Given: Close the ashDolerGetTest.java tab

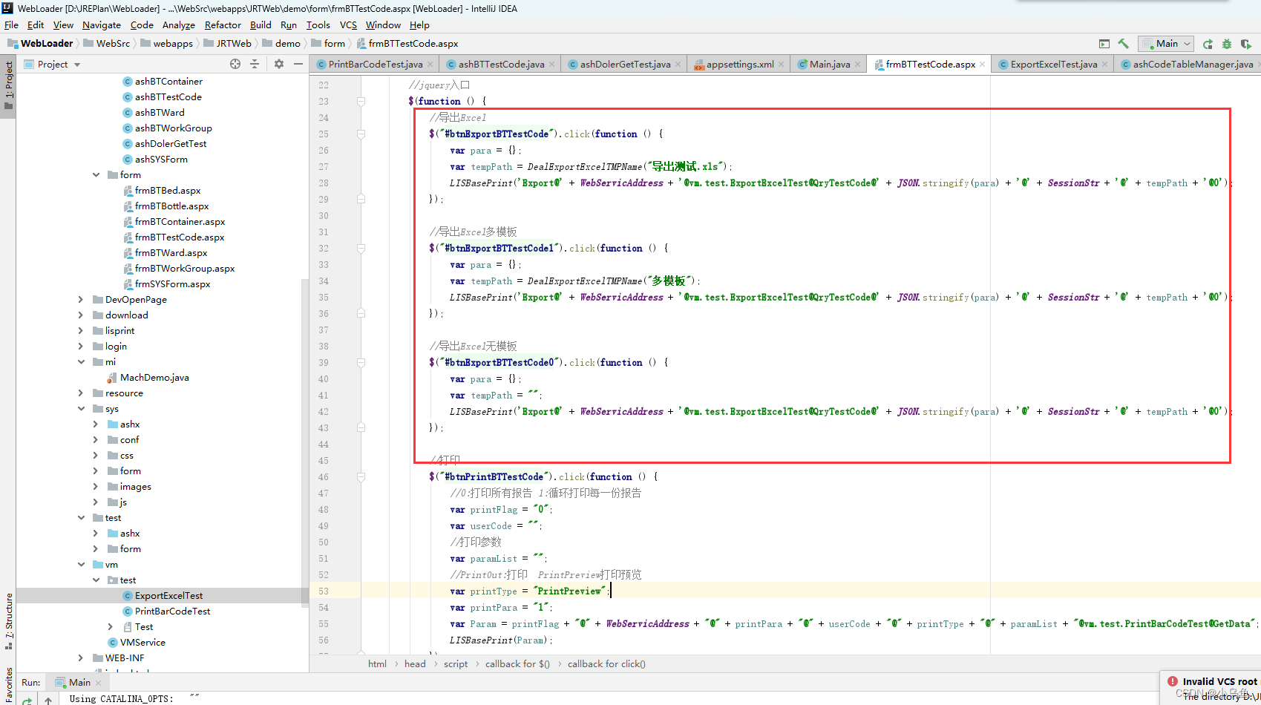Looking at the screenshot, I should point(678,65).
